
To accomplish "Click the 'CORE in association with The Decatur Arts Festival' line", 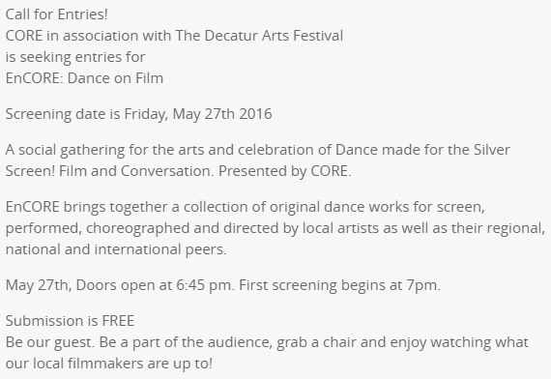I will pos(174,36).
